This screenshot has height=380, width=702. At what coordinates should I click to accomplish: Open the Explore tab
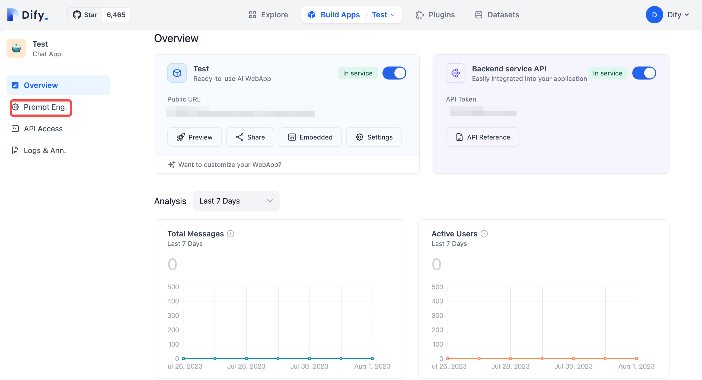pyautogui.click(x=269, y=15)
